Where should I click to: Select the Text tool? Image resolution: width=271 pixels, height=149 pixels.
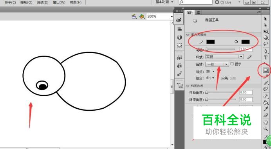pyautogui.click(x=266, y=57)
